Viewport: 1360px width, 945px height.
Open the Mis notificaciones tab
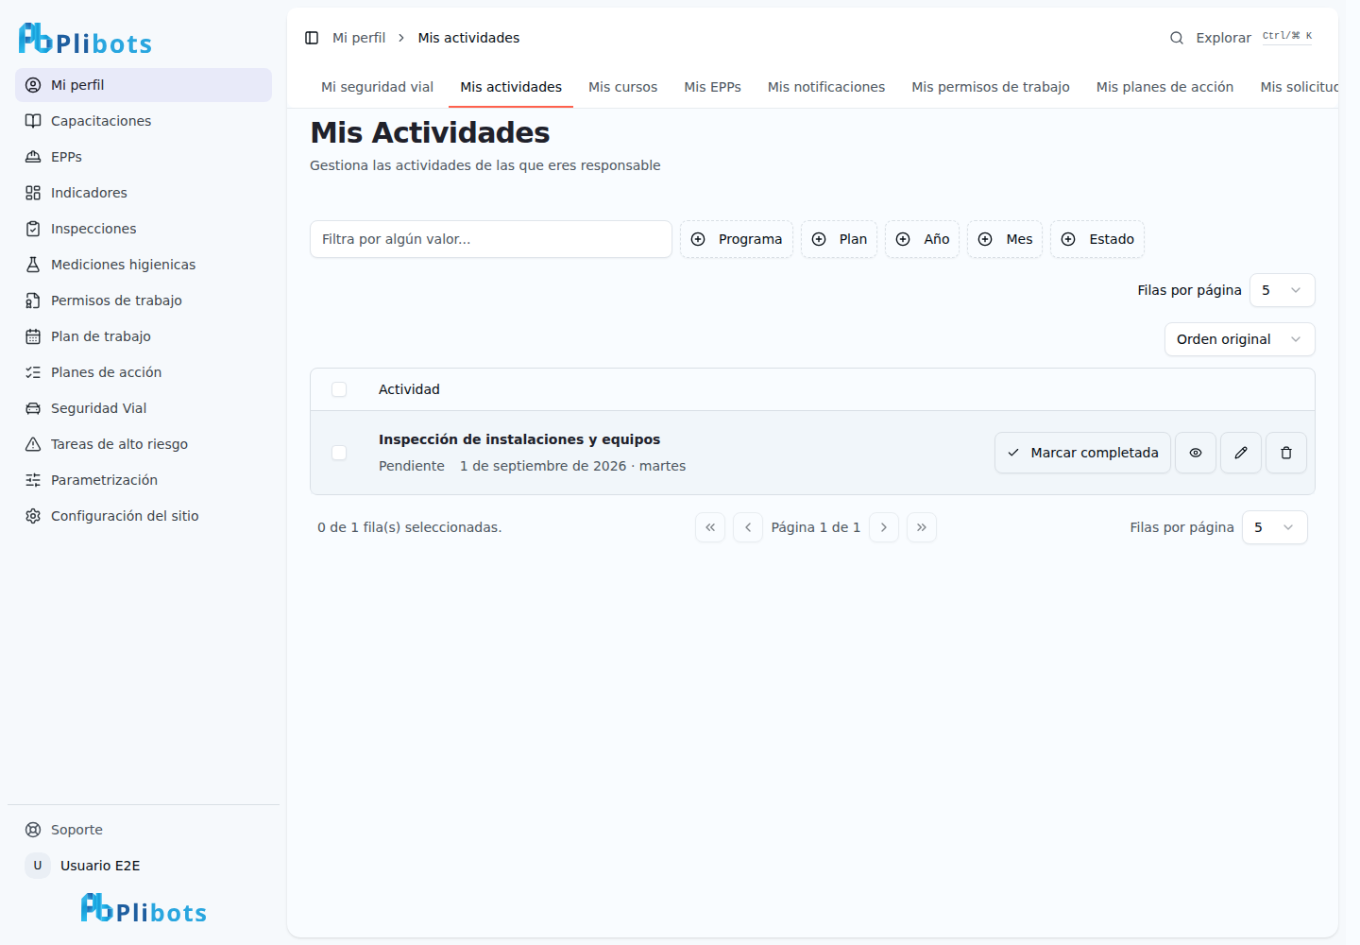826,87
